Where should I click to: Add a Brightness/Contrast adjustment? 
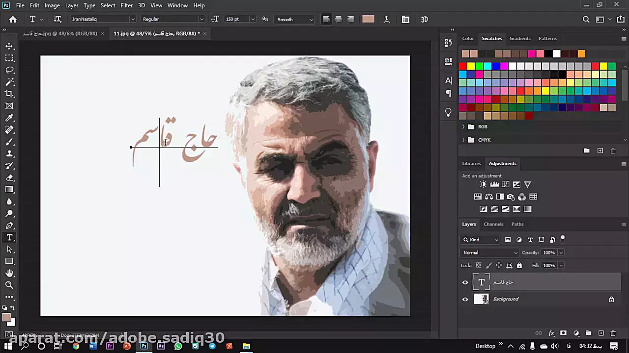483,184
